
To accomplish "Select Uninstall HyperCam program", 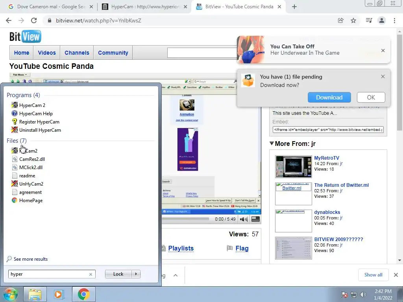I will point(36,130).
